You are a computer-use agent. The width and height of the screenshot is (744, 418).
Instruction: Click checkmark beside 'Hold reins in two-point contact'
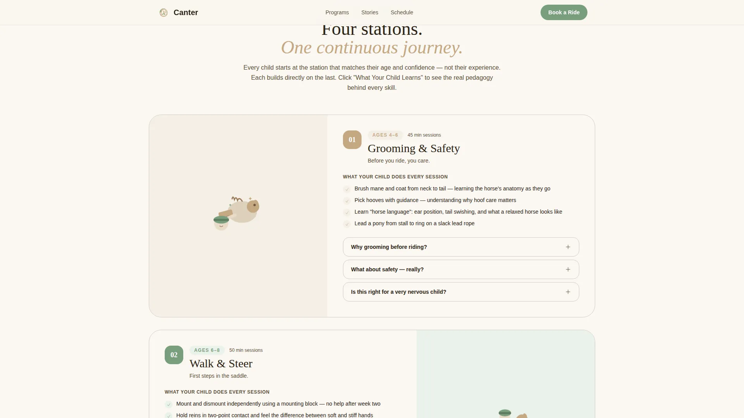(x=169, y=416)
